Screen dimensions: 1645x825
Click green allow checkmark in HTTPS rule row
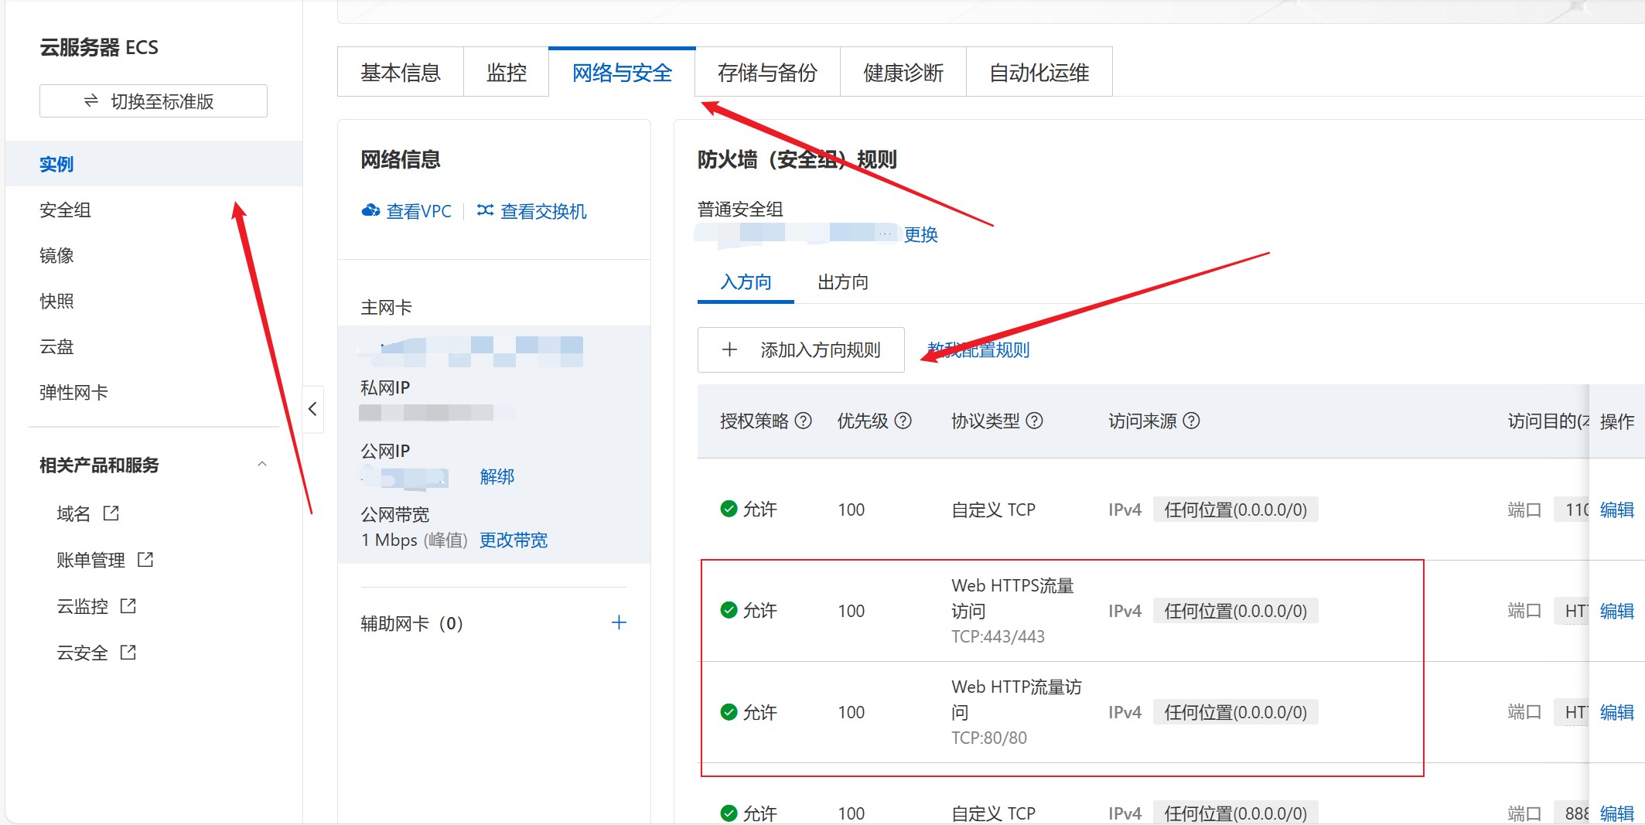[729, 610]
